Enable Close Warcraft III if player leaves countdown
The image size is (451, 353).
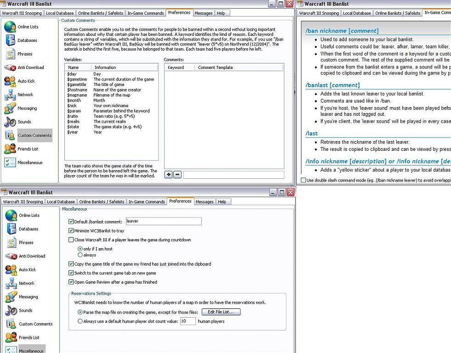tap(71, 240)
